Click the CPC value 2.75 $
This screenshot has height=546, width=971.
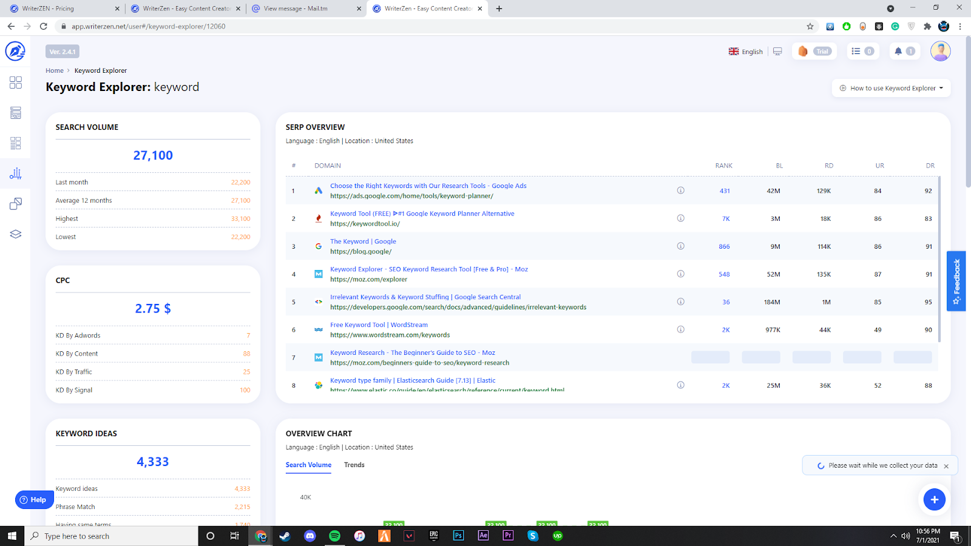(153, 309)
